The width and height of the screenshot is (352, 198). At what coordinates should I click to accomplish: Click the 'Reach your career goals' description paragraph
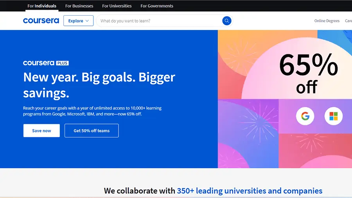tap(92, 111)
